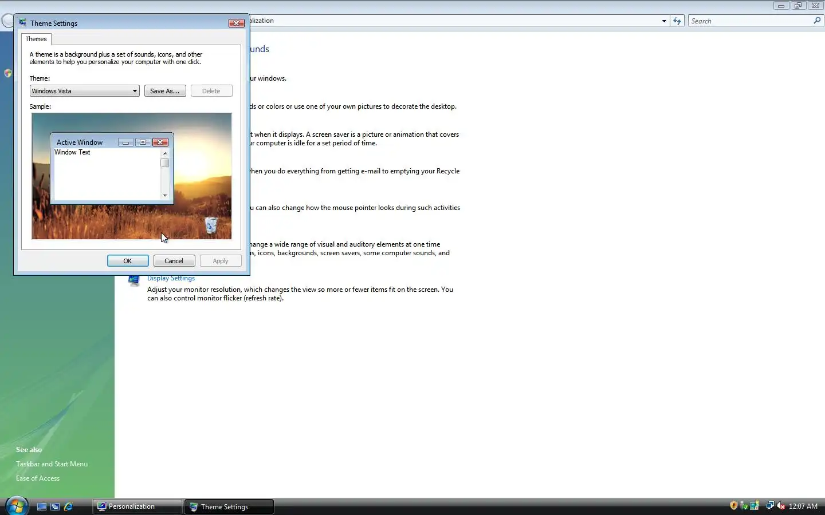Screen dimensions: 825x515
Task: Open the Windows Start orb
Action: [x=17, y=506]
